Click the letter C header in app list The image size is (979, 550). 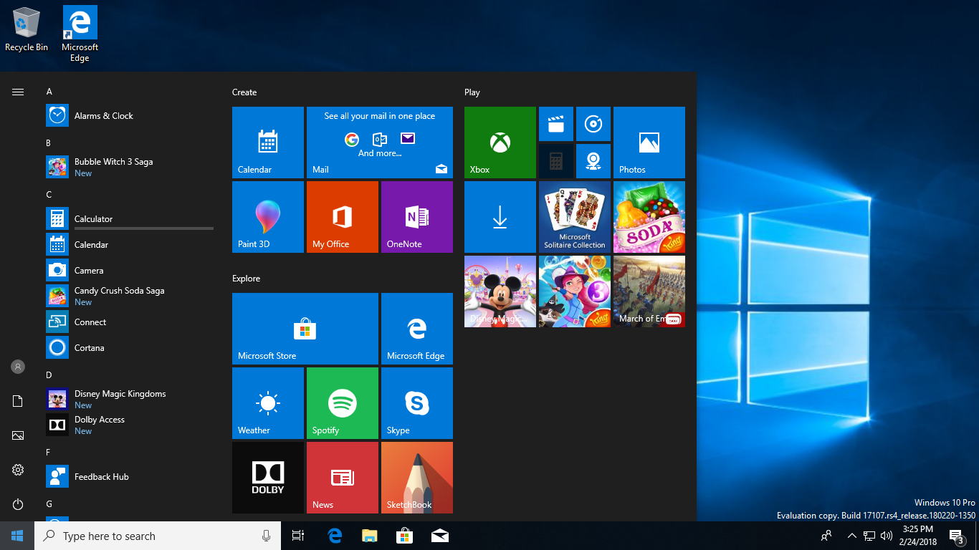[49, 195]
